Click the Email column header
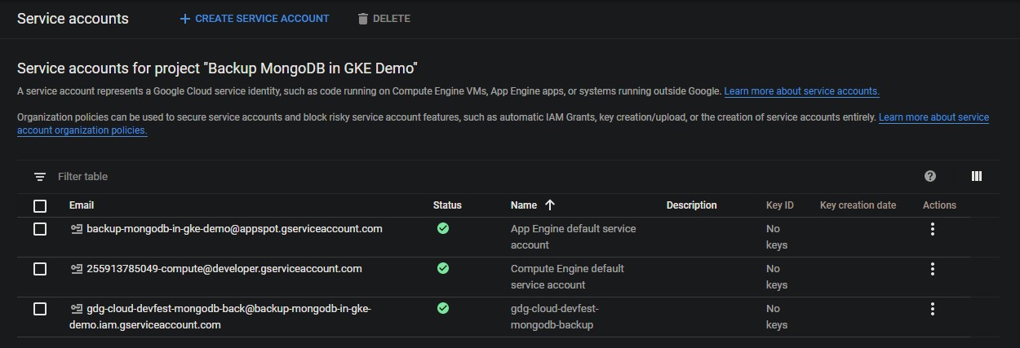This screenshot has width=1020, height=348. point(82,205)
